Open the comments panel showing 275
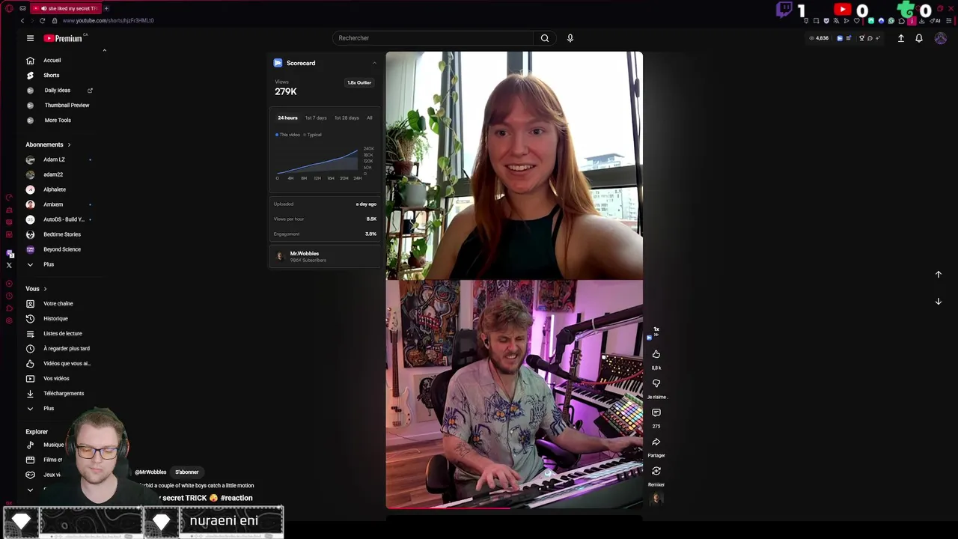This screenshot has height=539, width=958. pos(656,412)
